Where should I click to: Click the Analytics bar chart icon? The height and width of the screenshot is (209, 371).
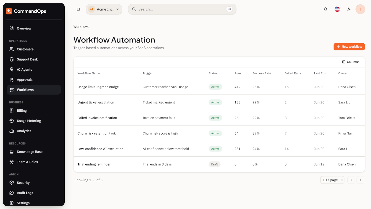click(x=12, y=131)
